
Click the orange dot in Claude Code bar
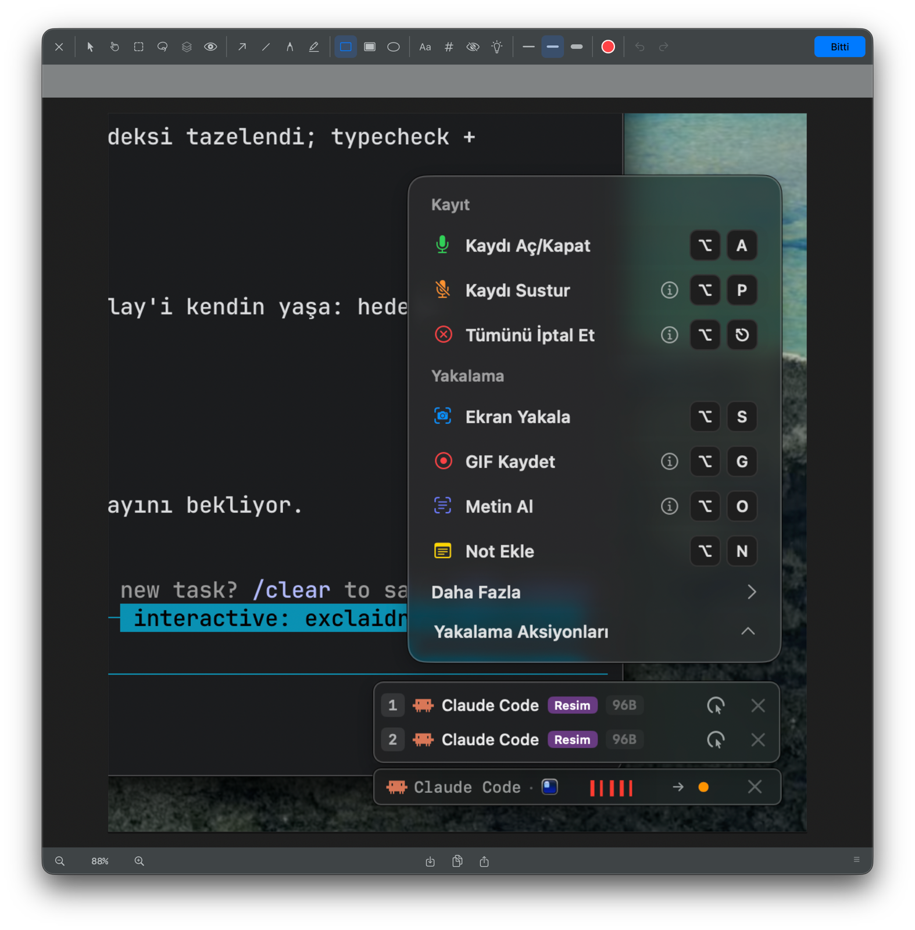pos(703,788)
